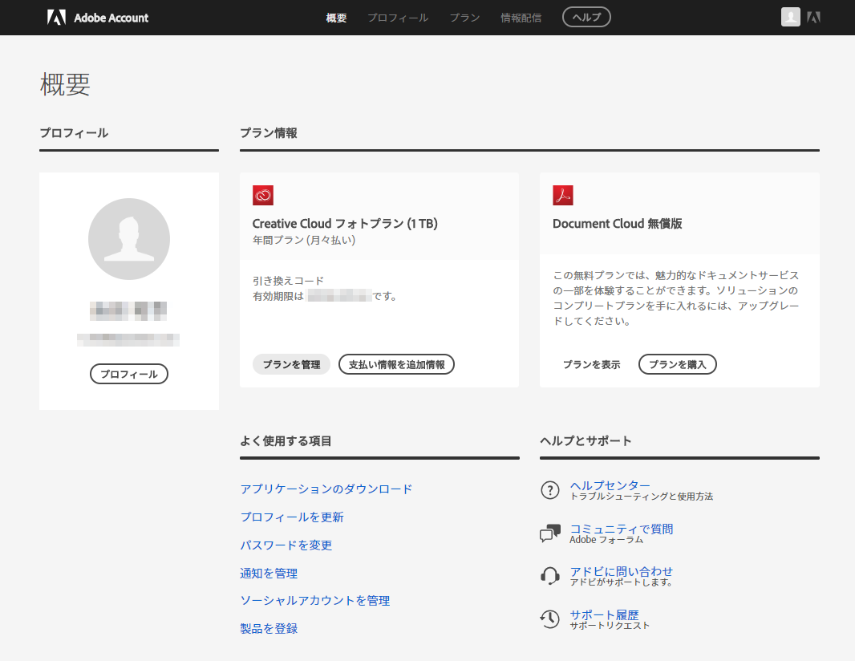
Task: Open プロフィールを更新 link
Action: (x=292, y=517)
